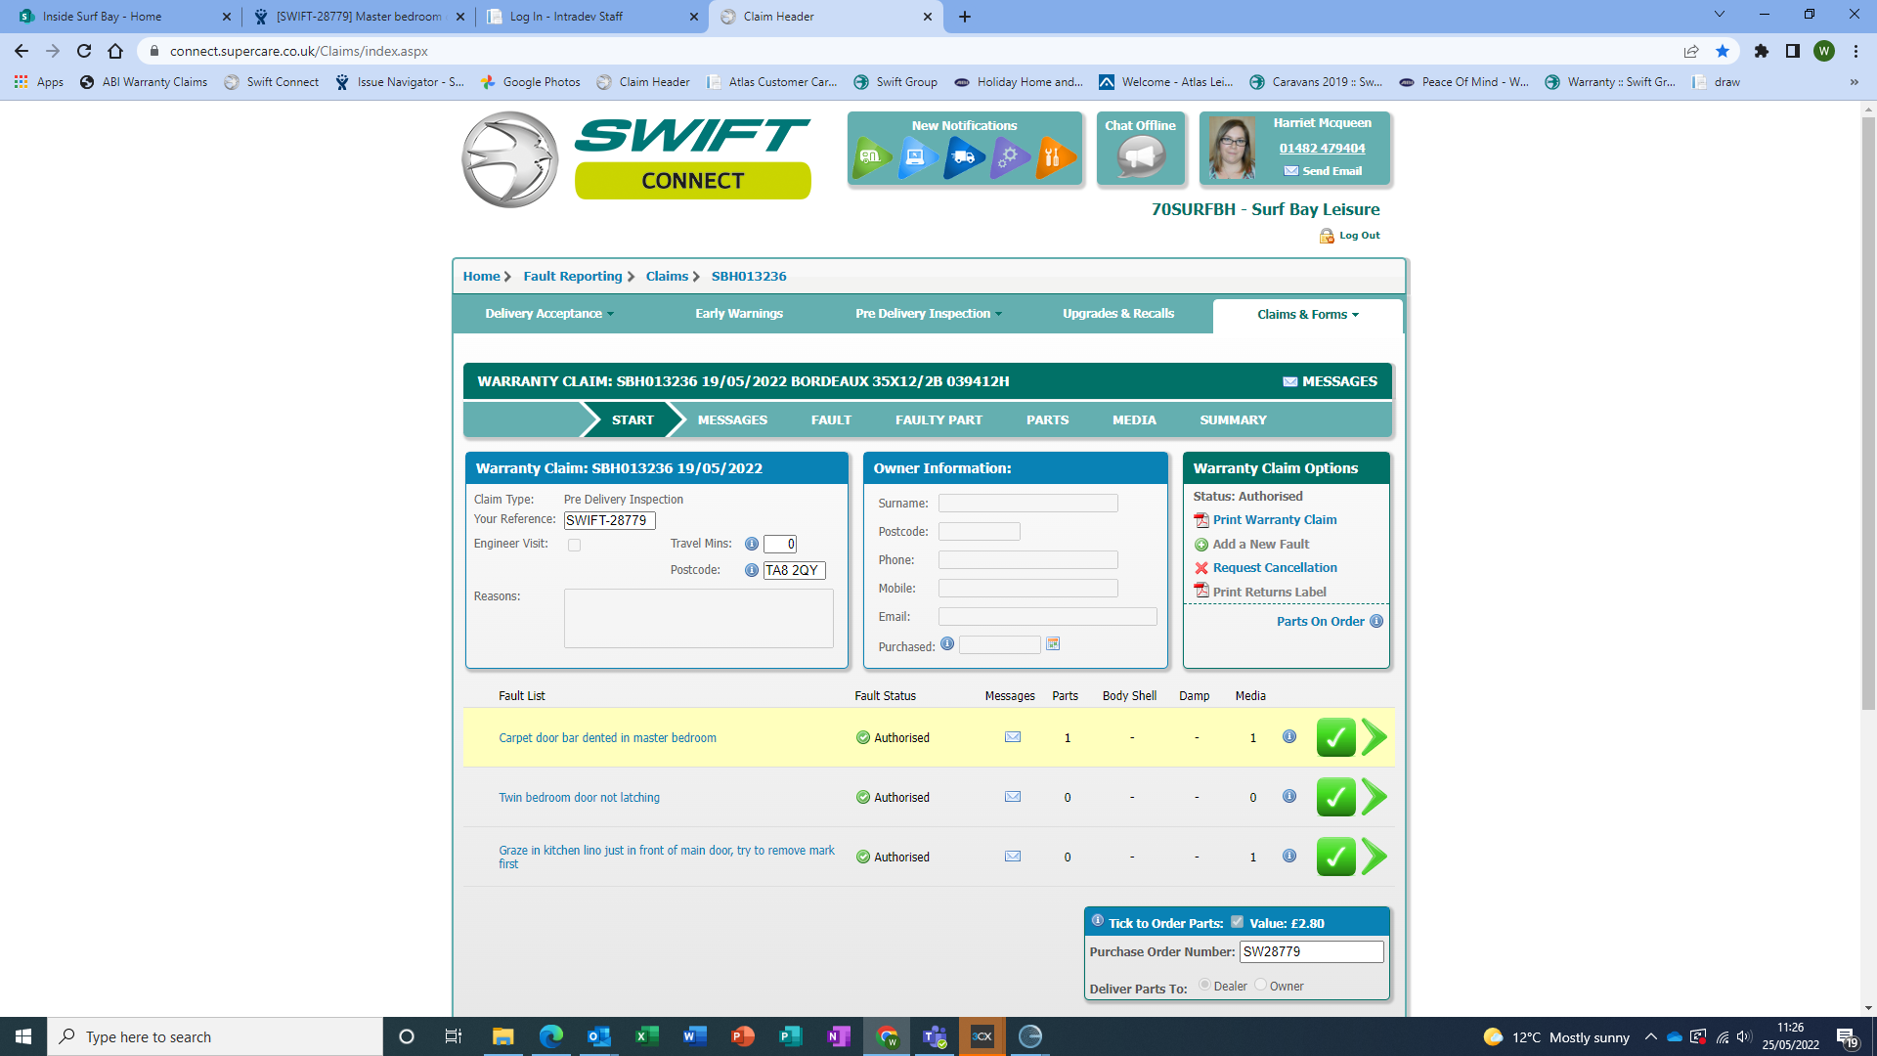Open the delivery truck notification icon

click(x=963, y=156)
